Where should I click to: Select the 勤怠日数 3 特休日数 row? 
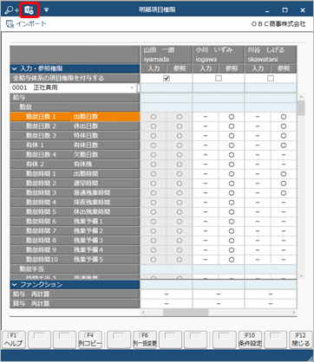pos(75,136)
